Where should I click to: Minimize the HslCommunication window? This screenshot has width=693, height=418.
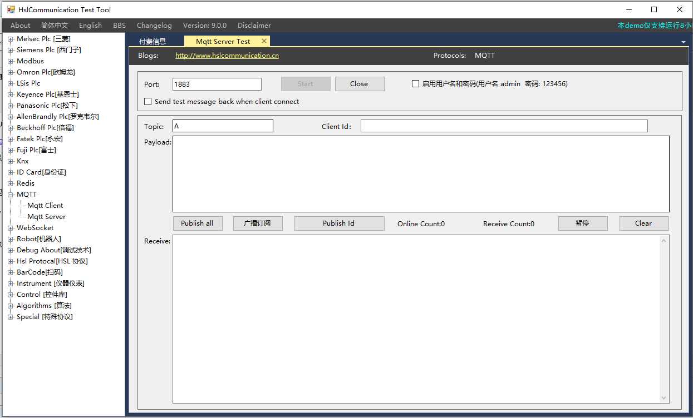pos(628,9)
